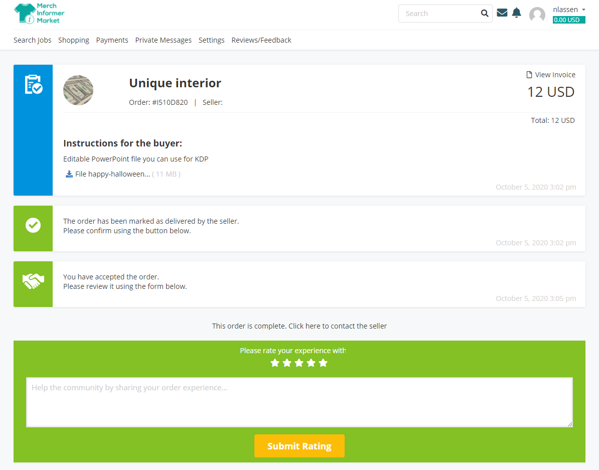Click into the top Search field
Screen dimensions: 599x470
439,14
